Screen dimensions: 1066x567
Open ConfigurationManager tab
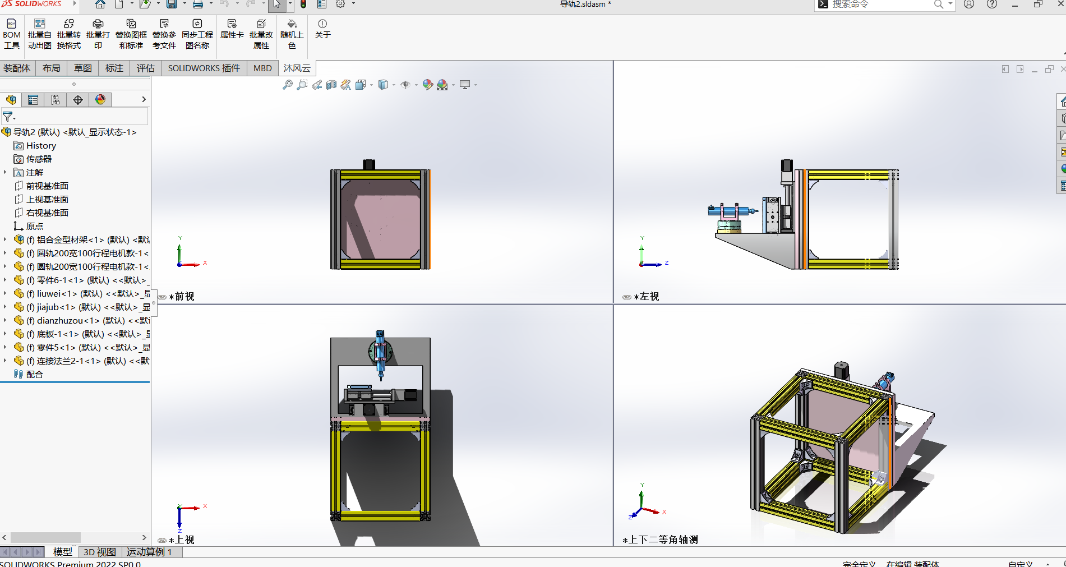pos(56,100)
